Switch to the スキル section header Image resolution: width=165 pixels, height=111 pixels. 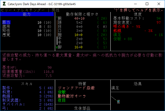27,84
